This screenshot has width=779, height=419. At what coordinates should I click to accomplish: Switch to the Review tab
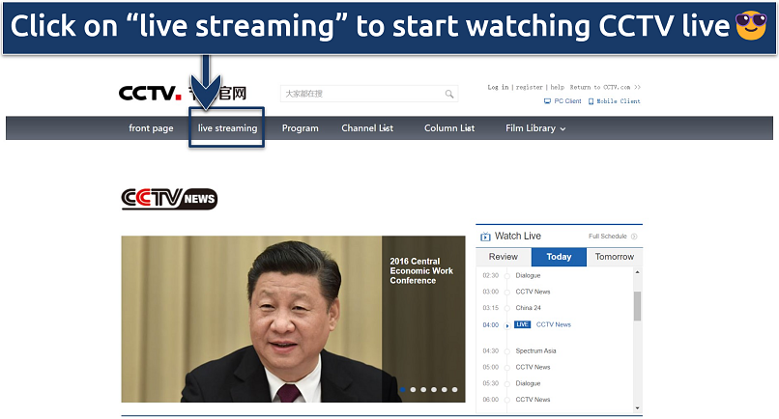click(504, 257)
